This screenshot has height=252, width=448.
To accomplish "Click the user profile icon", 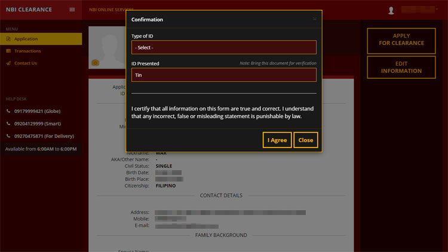I will pos(391,11).
